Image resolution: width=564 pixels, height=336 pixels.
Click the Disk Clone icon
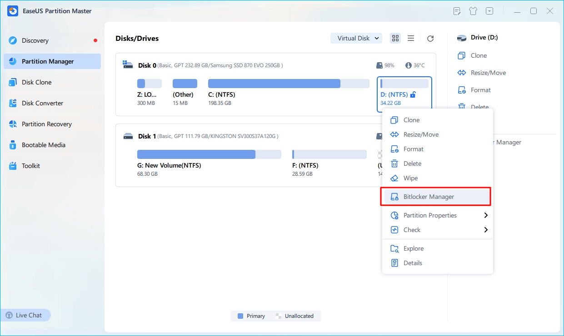pos(13,82)
